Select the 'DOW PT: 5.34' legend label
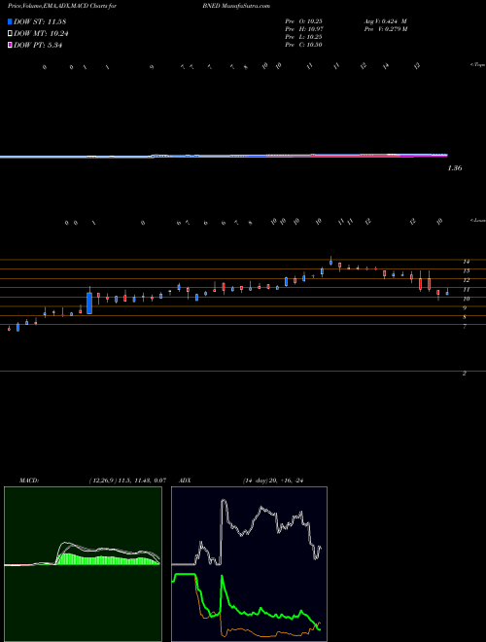This screenshot has width=486, height=642. 38,45
